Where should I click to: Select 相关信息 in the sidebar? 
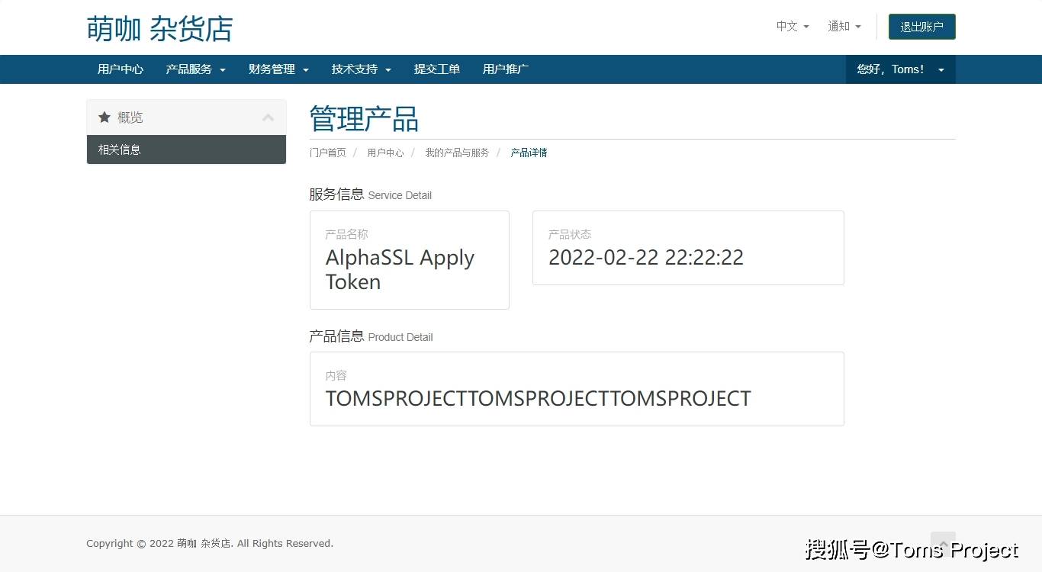tap(120, 149)
